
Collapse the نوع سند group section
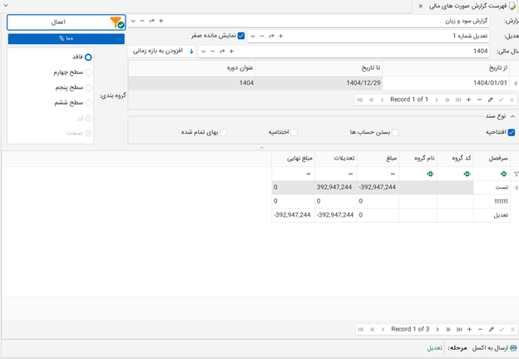click(x=512, y=116)
